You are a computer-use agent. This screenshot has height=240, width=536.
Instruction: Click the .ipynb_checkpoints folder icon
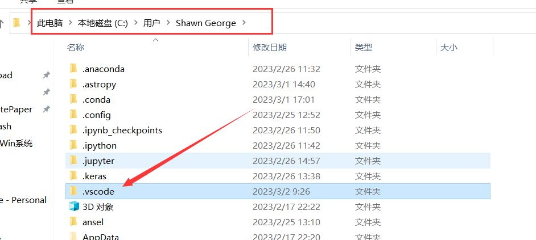pos(73,130)
